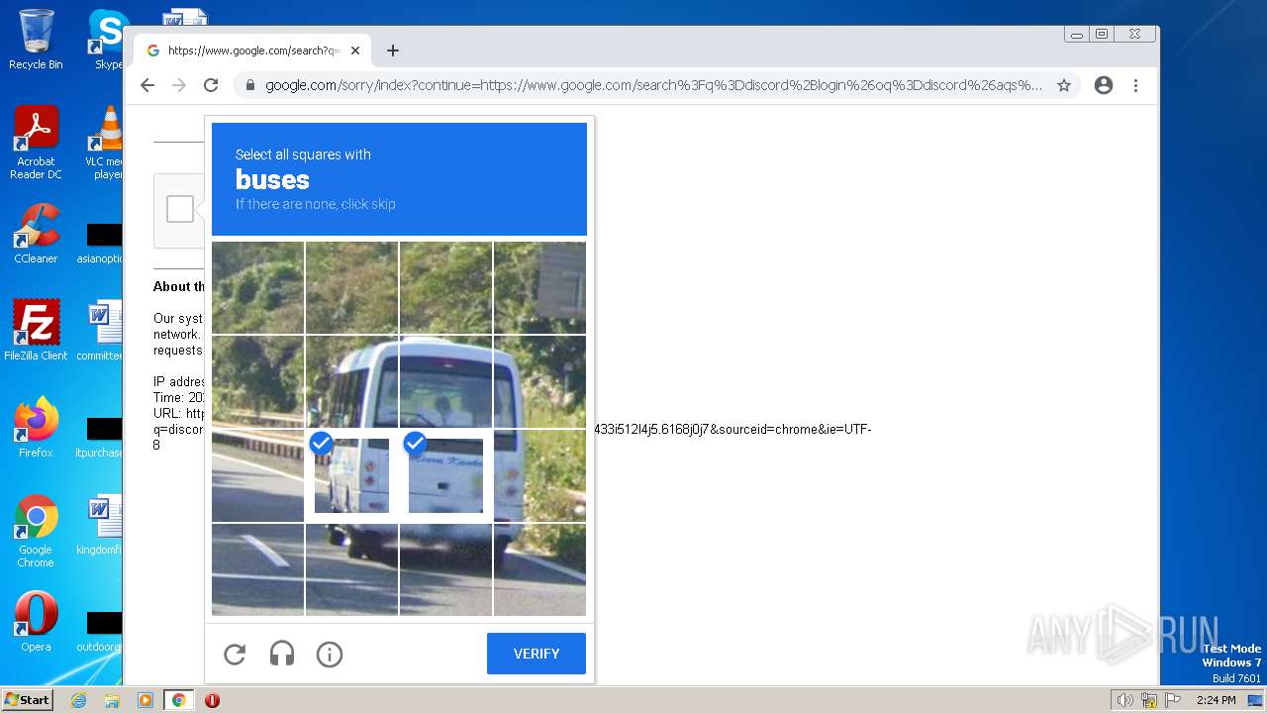Open the Firefox desktop icon
1267x713 pixels.
click(36, 427)
